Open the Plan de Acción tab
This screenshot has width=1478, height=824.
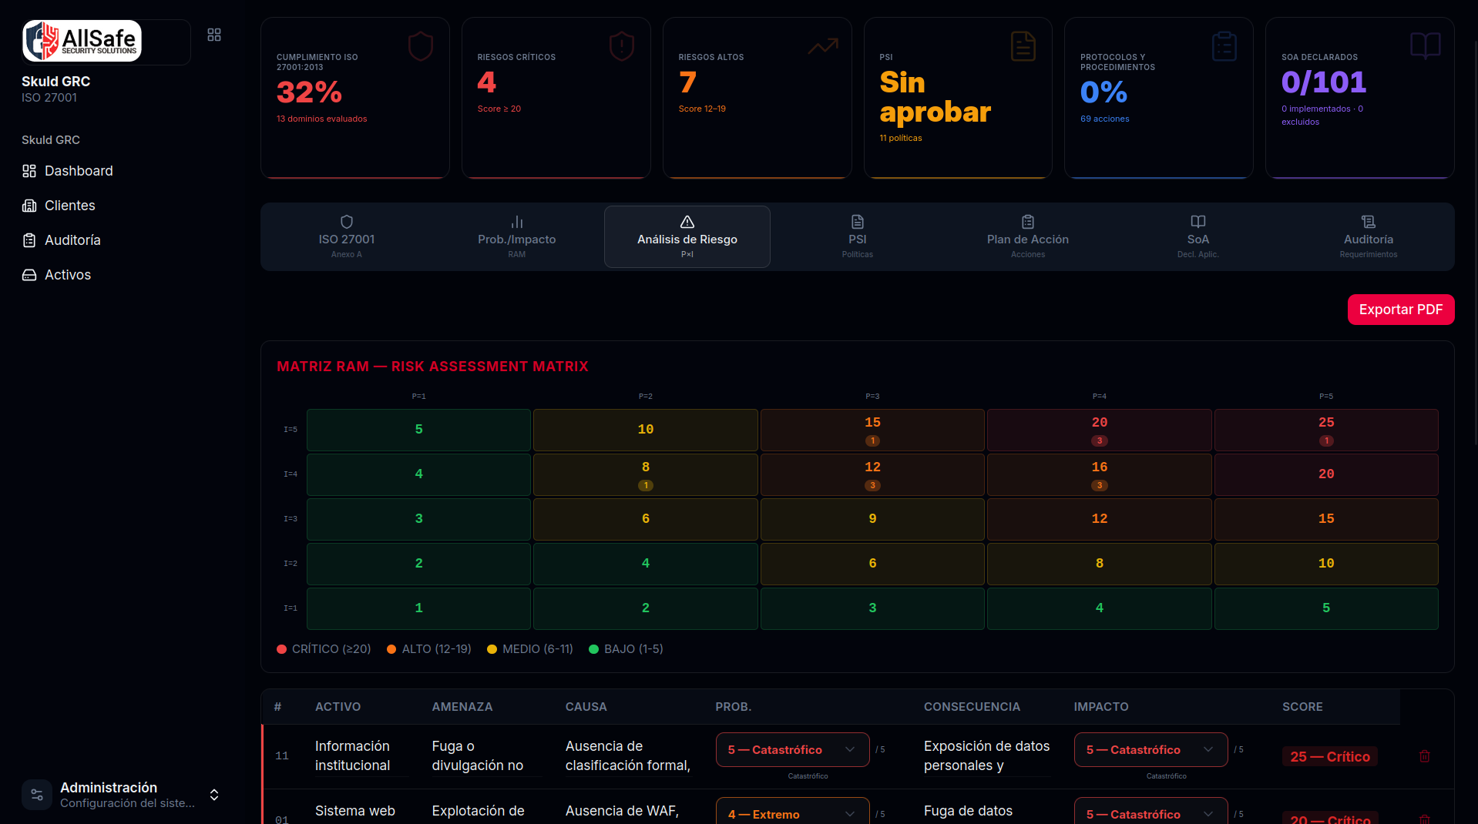1028,237
